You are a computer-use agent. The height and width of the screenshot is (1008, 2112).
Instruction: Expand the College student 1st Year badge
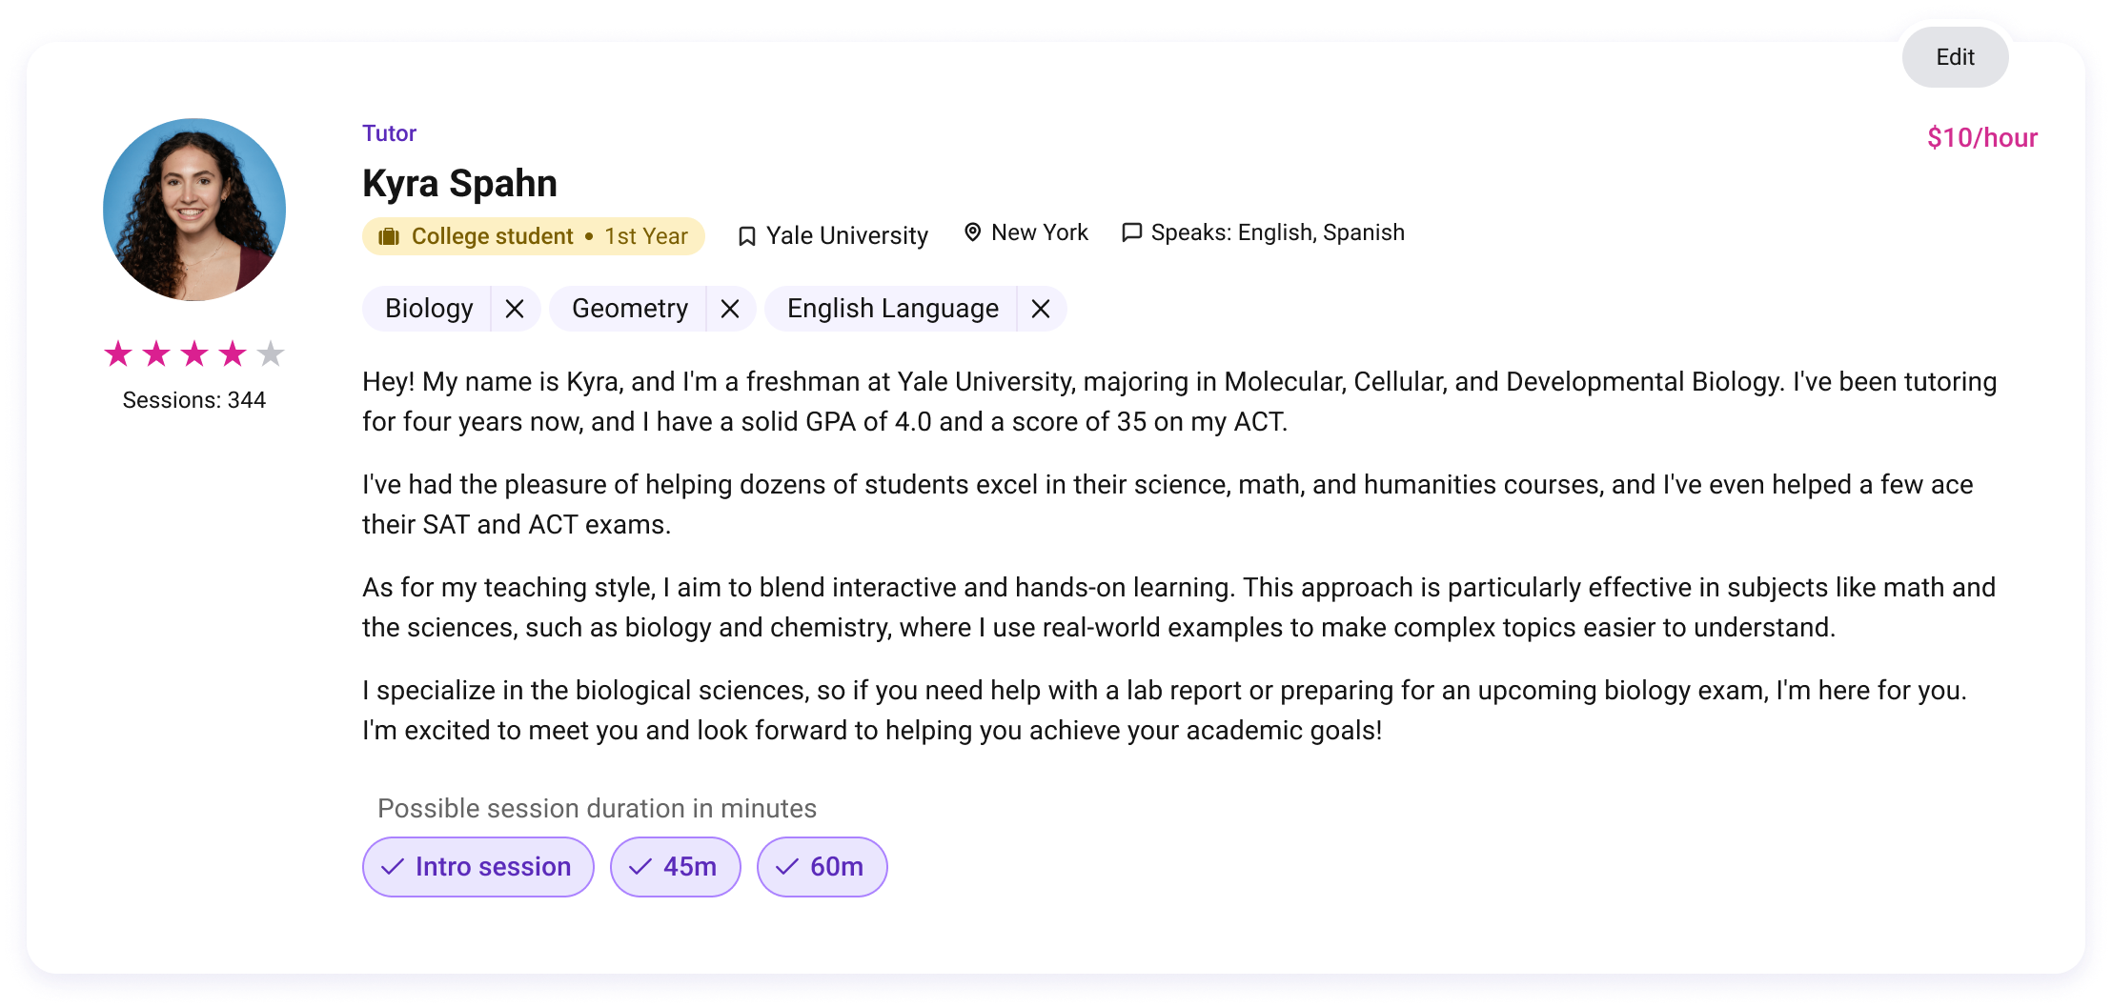pos(532,235)
